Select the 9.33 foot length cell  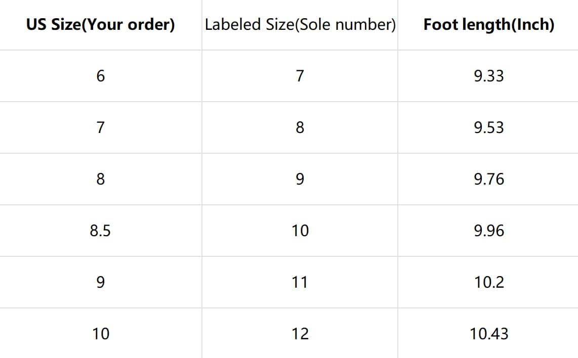point(488,76)
